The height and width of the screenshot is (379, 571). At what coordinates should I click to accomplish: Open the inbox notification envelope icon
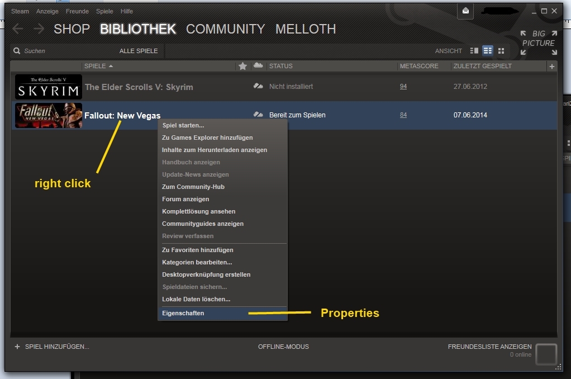[465, 11]
